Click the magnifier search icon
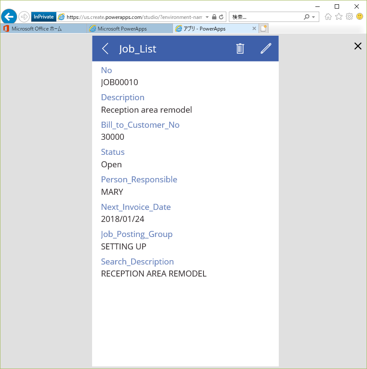The image size is (367, 369). 306,17
